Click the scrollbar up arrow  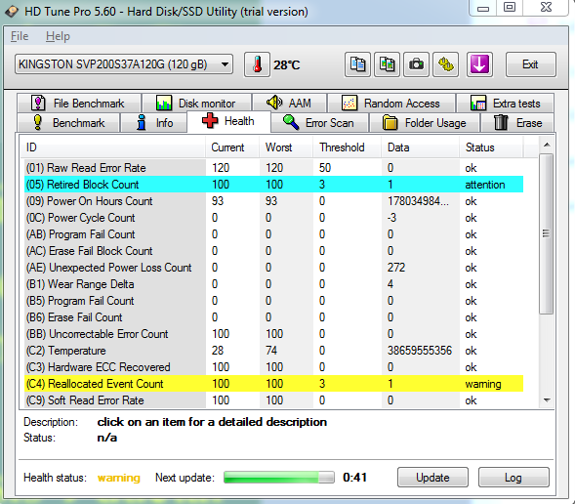click(547, 146)
